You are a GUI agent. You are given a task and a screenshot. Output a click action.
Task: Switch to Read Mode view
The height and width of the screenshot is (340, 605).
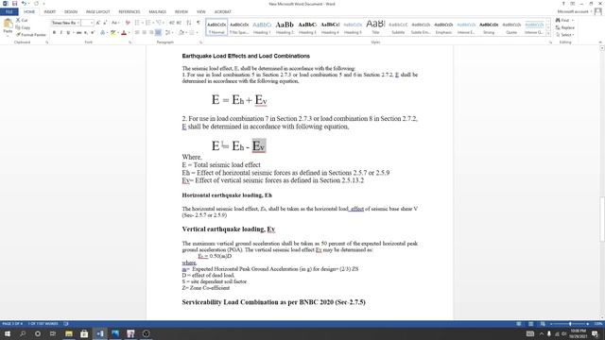(x=519, y=324)
